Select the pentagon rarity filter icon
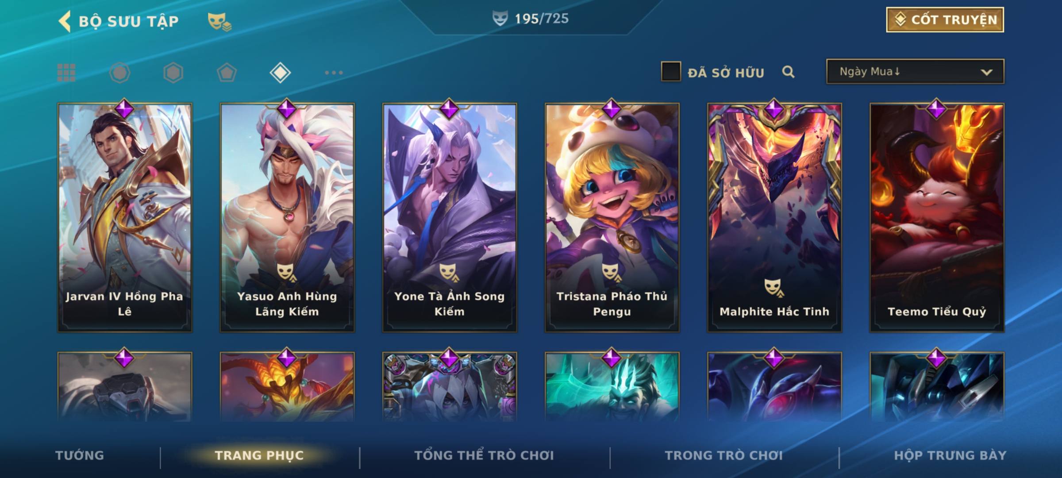The width and height of the screenshot is (1062, 478). (x=227, y=73)
